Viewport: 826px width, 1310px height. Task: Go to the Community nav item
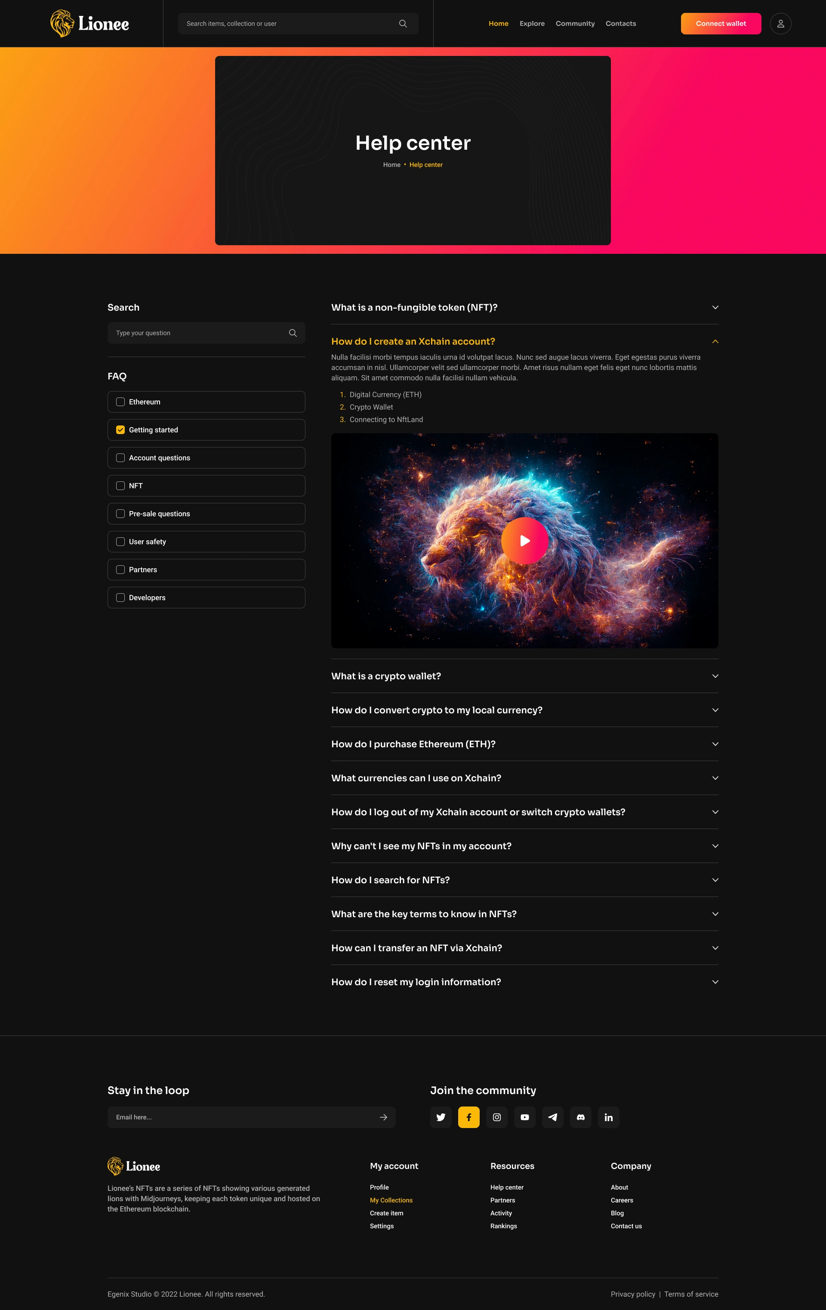575,23
